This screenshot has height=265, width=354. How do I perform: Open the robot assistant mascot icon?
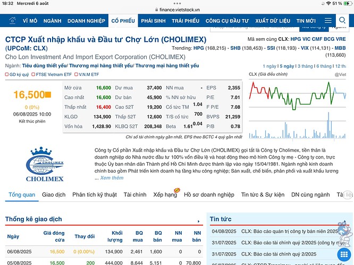(x=345, y=233)
